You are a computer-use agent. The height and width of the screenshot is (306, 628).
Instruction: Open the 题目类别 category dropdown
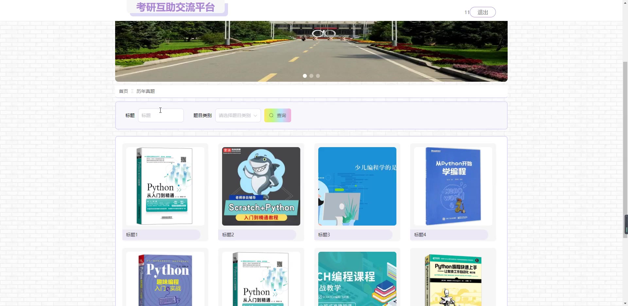click(x=238, y=115)
